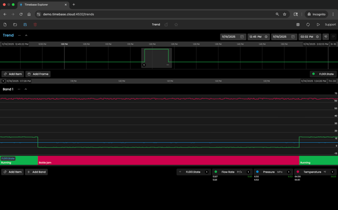Click the Add Frame button
Viewport: 338px width, 210px height.
[38, 74]
